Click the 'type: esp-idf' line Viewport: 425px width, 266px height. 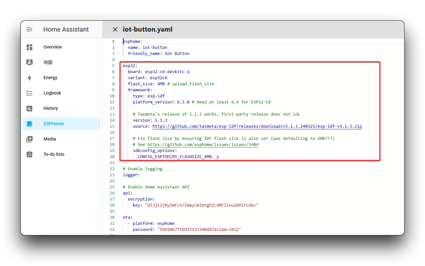pos(149,96)
